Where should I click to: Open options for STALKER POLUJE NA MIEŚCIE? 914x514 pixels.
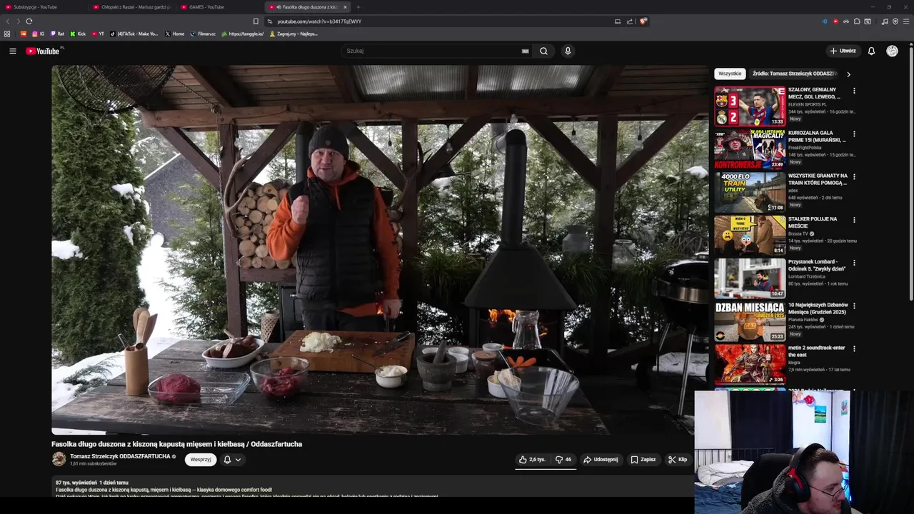[x=854, y=220]
